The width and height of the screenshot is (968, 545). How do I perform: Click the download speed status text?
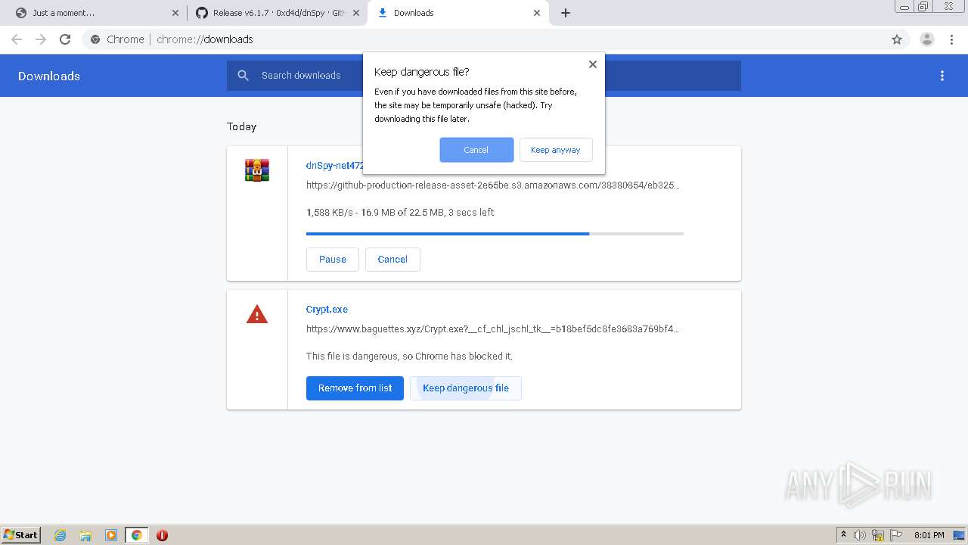[x=400, y=212]
